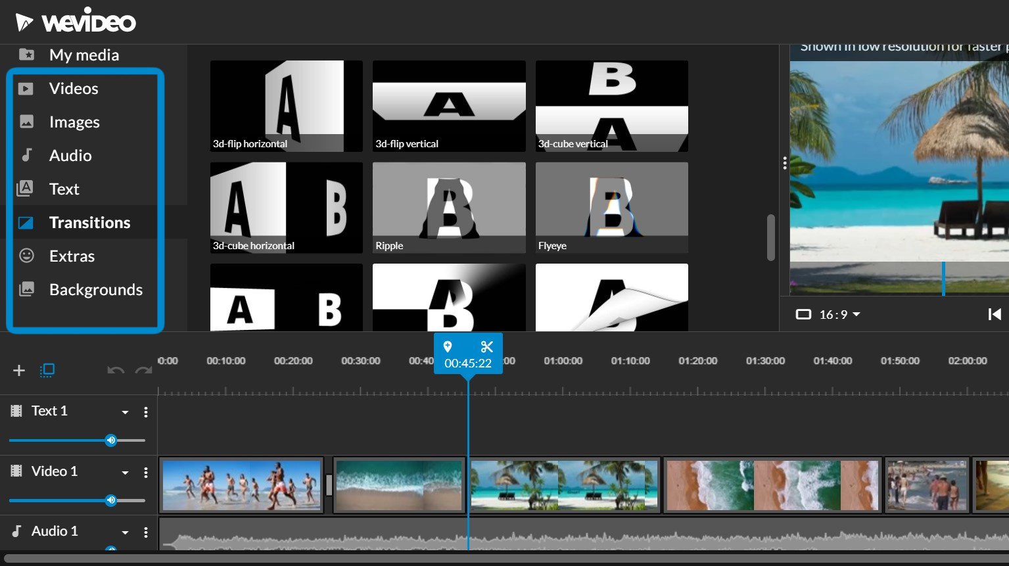This screenshot has height=566, width=1009.
Task: Click the blue selection tool icon beside the plus
Action: click(x=47, y=371)
